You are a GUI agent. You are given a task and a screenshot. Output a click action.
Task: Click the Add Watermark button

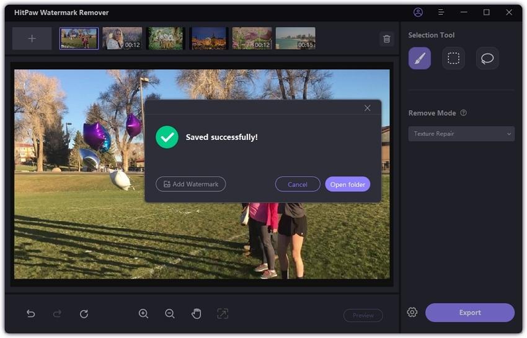pos(190,184)
